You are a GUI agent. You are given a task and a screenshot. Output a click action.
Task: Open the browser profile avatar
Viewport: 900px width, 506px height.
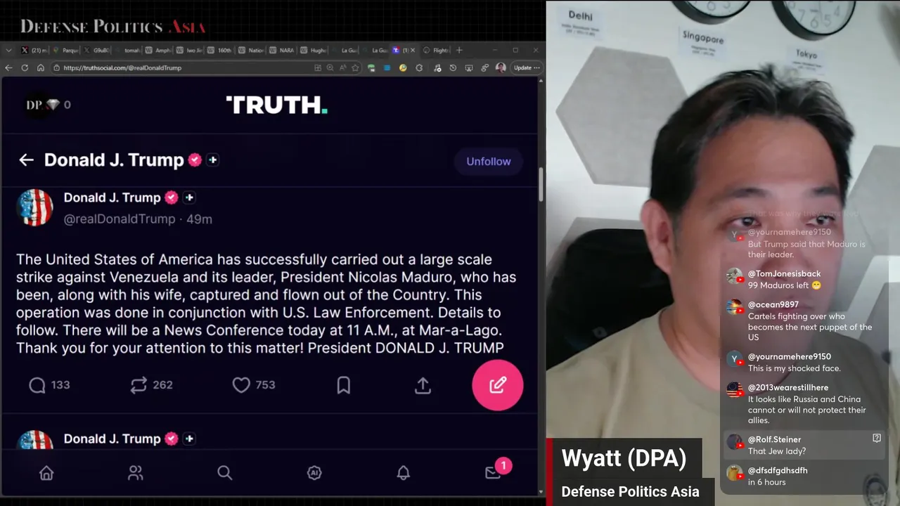(x=501, y=67)
